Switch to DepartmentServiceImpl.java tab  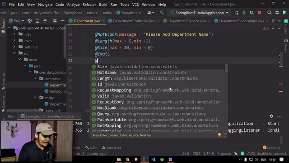(242, 21)
